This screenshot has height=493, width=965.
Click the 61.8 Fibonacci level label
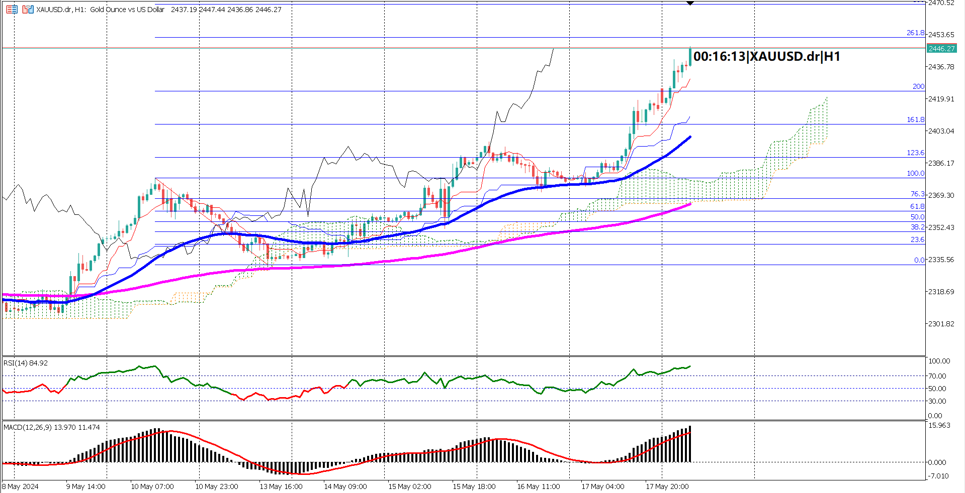(x=918, y=206)
